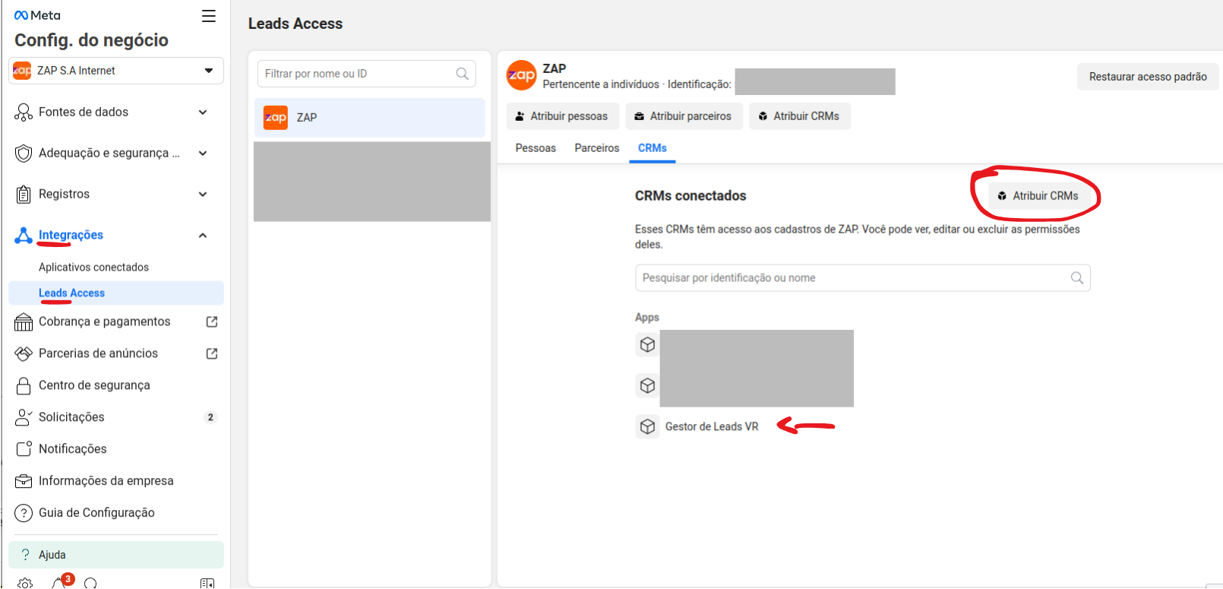Image resolution: width=1223 pixels, height=589 pixels.
Task: Open notifications bell with badge 3
Action: click(60, 582)
